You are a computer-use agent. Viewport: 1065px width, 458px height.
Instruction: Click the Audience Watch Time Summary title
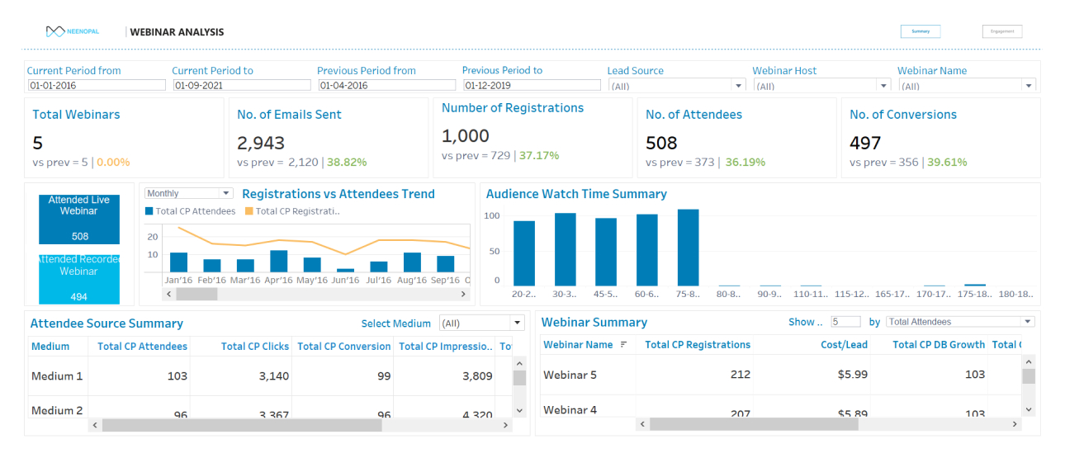(576, 194)
